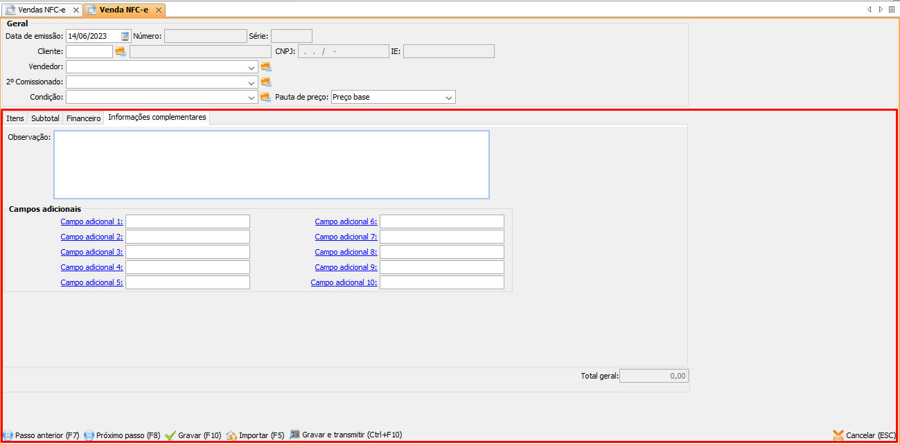Switch to the Itens tab
Image resolution: width=900 pixels, height=445 pixels.
[x=15, y=118]
